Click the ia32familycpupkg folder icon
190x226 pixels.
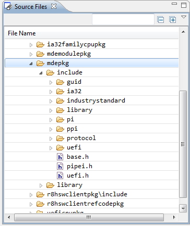point(40,45)
